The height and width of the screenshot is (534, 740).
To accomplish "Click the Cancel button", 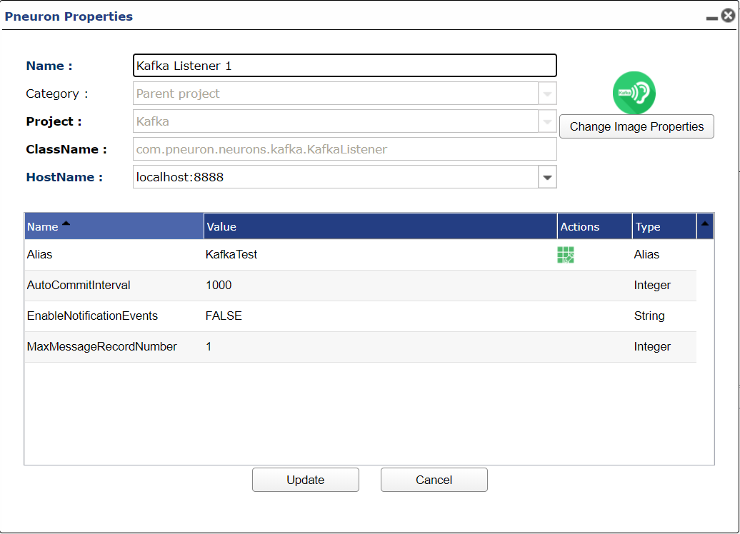I will pyautogui.click(x=434, y=480).
